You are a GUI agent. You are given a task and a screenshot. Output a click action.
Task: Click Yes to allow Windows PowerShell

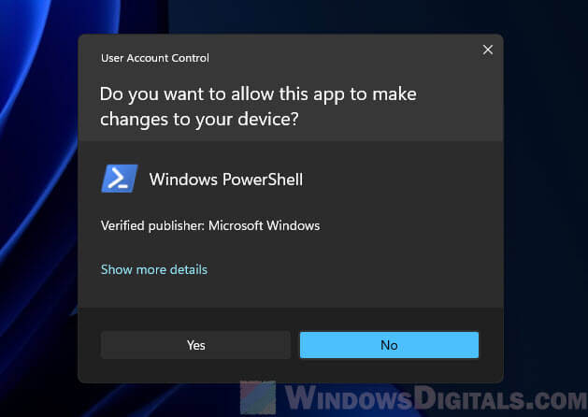pos(195,345)
